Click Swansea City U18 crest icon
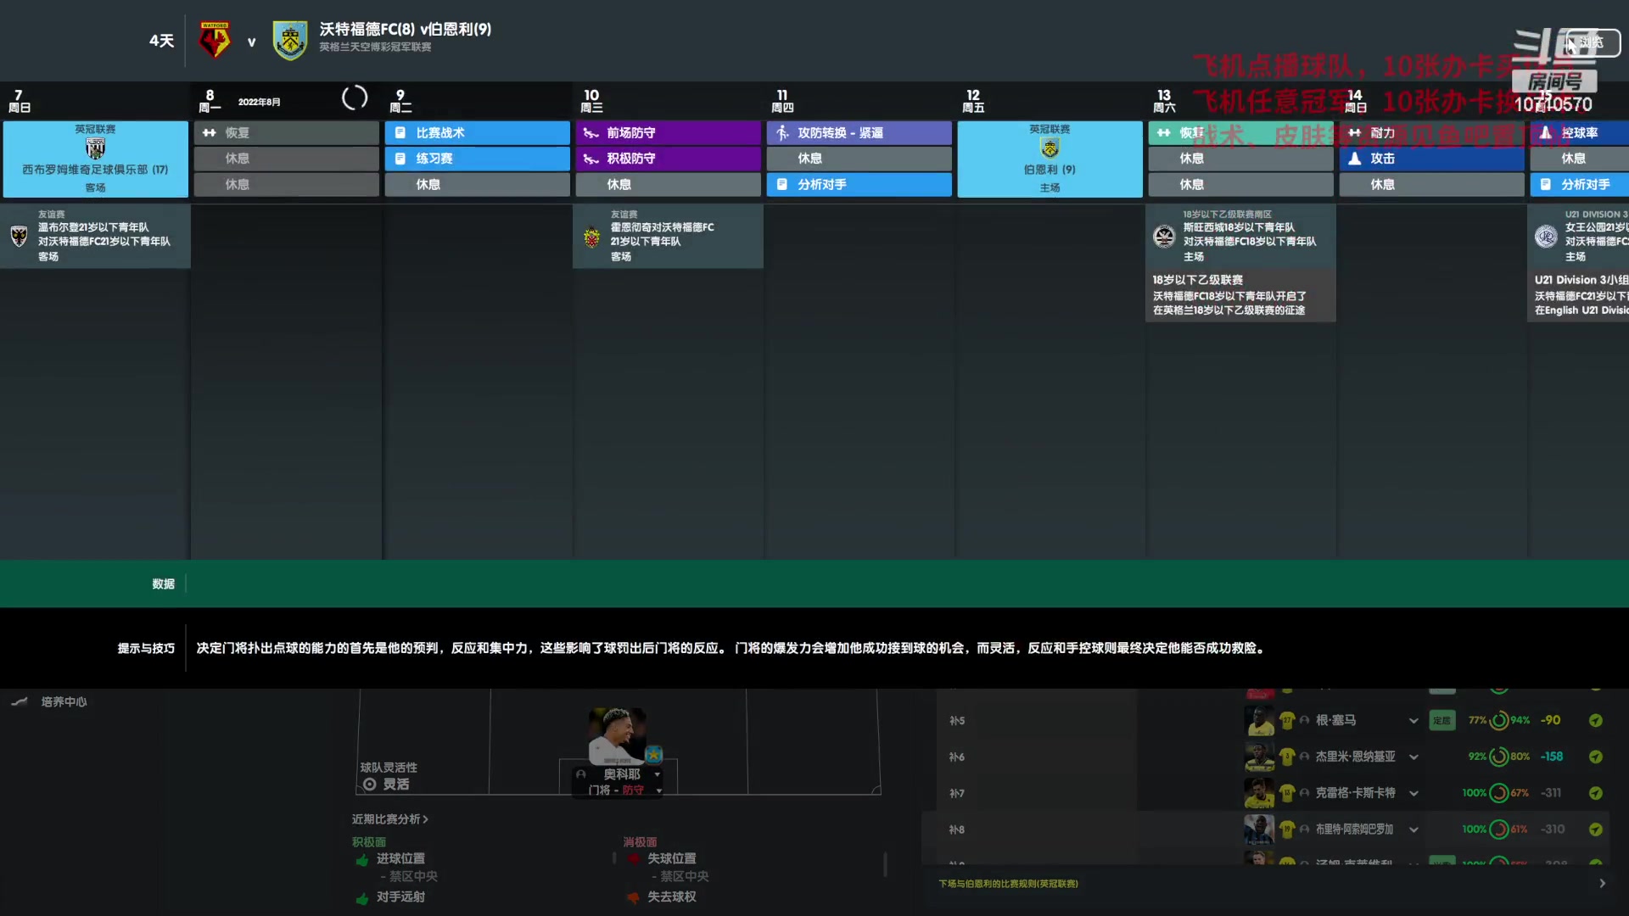Viewport: 1629px width, 916px height. click(x=1165, y=236)
